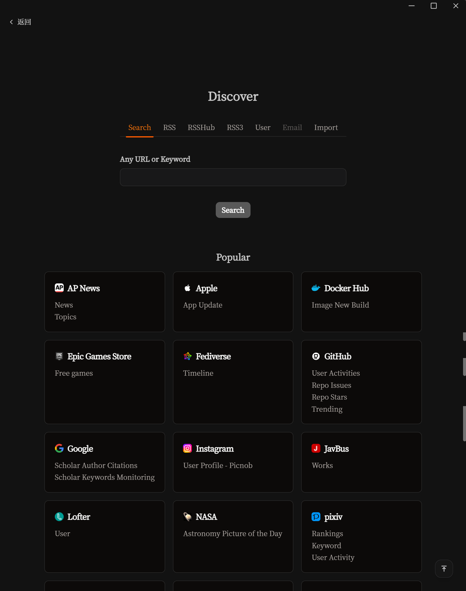Maximize the Discover window

(434, 6)
